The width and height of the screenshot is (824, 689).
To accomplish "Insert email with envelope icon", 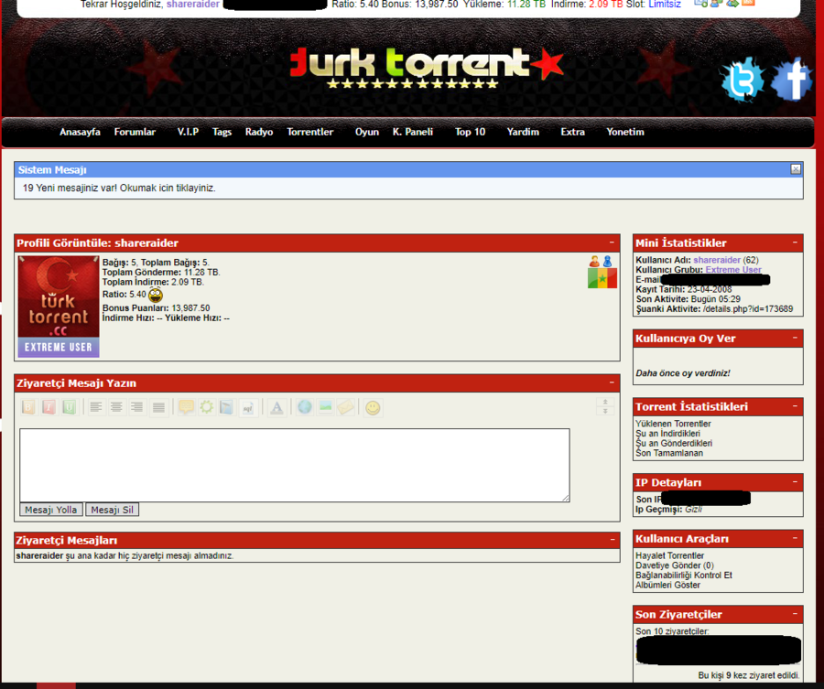I will (346, 407).
